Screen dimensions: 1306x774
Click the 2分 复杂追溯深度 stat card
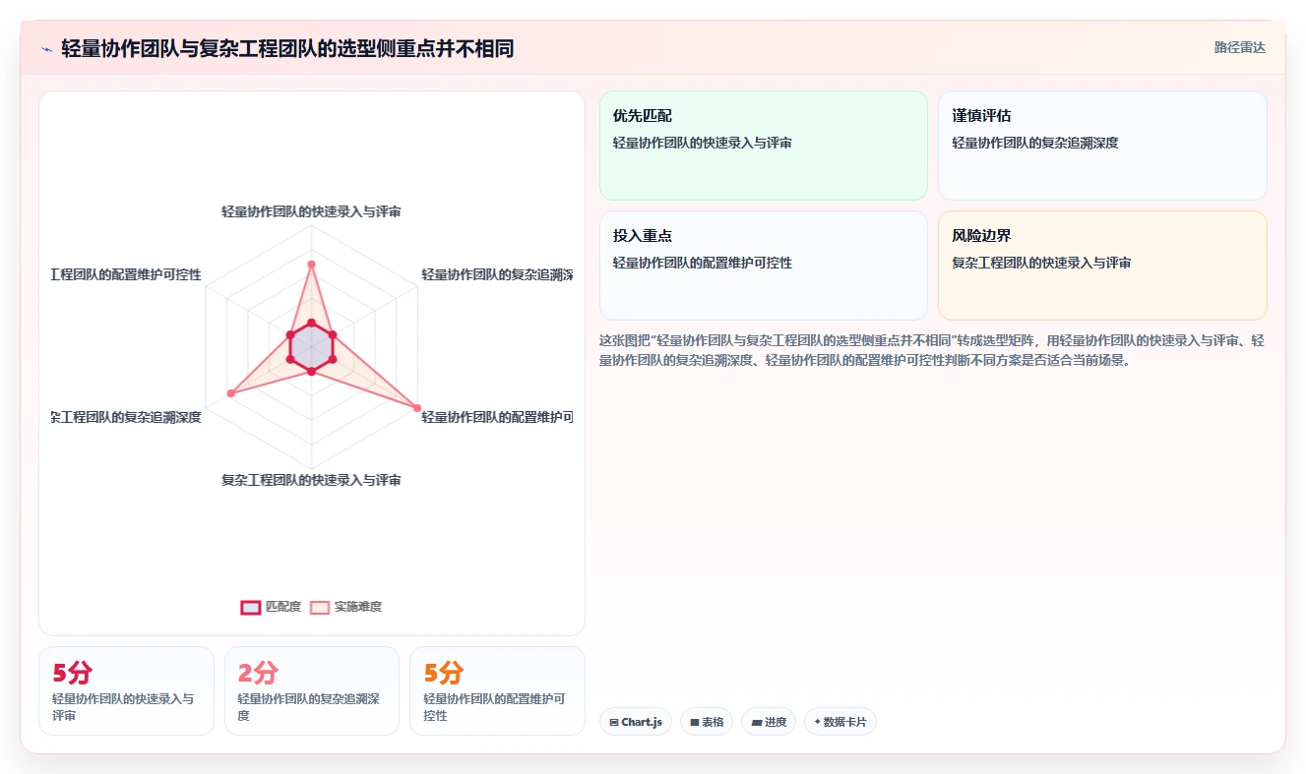(312, 690)
